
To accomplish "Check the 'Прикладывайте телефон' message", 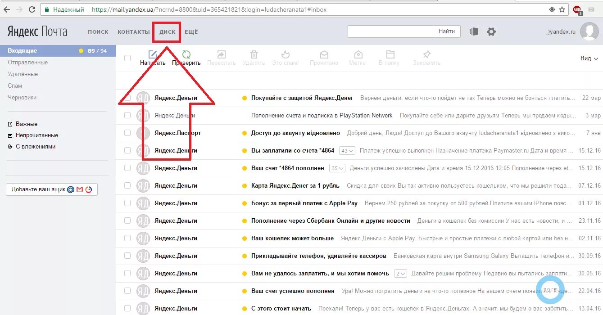I will coord(127,256).
